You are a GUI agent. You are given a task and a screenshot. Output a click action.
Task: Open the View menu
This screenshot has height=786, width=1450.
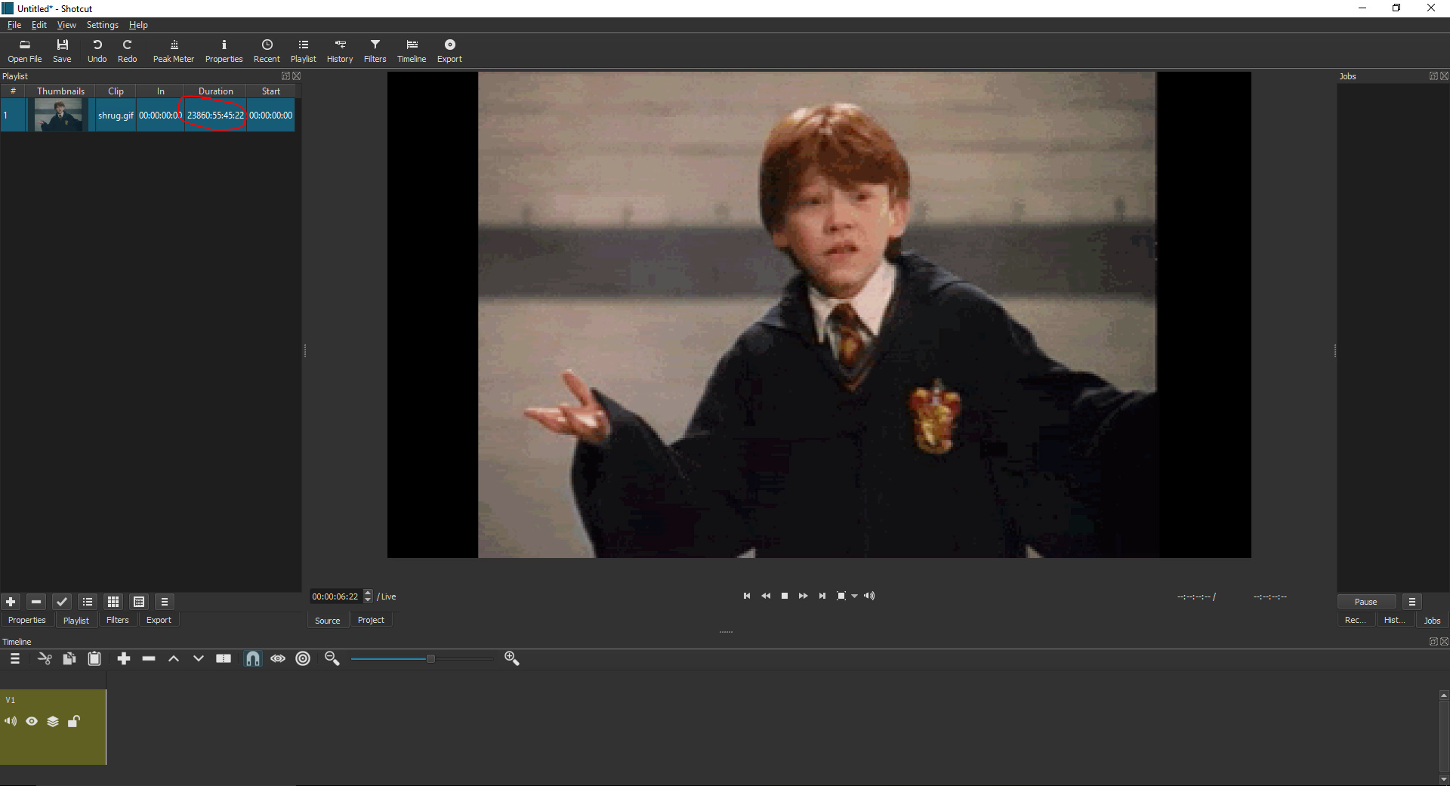coord(66,25)
